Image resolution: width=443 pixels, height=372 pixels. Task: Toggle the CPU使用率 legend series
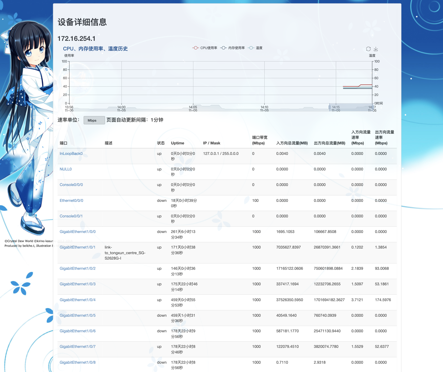click(205, 48)
